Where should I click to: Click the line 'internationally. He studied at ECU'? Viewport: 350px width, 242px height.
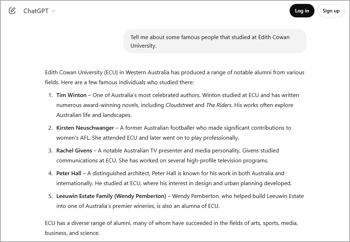pyautogui.click(x=174, y=183)
